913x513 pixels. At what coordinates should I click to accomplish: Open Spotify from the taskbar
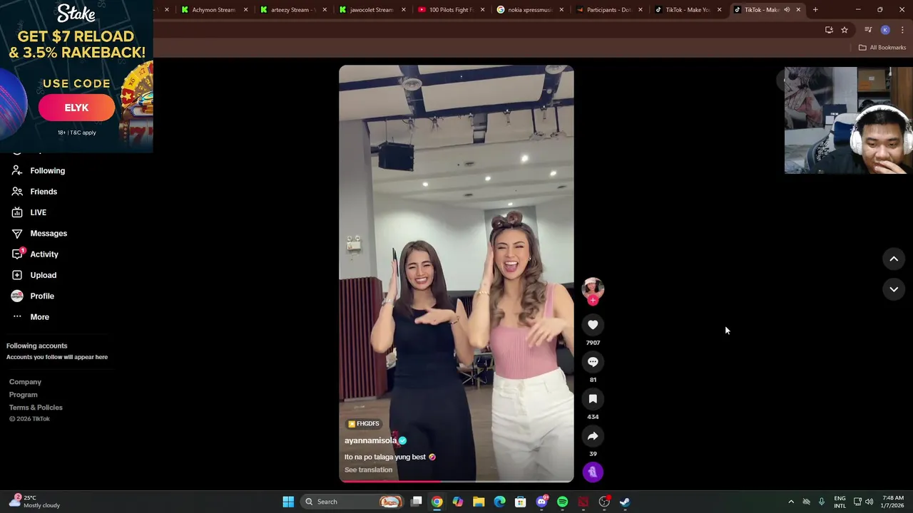[x=562, y=502]
